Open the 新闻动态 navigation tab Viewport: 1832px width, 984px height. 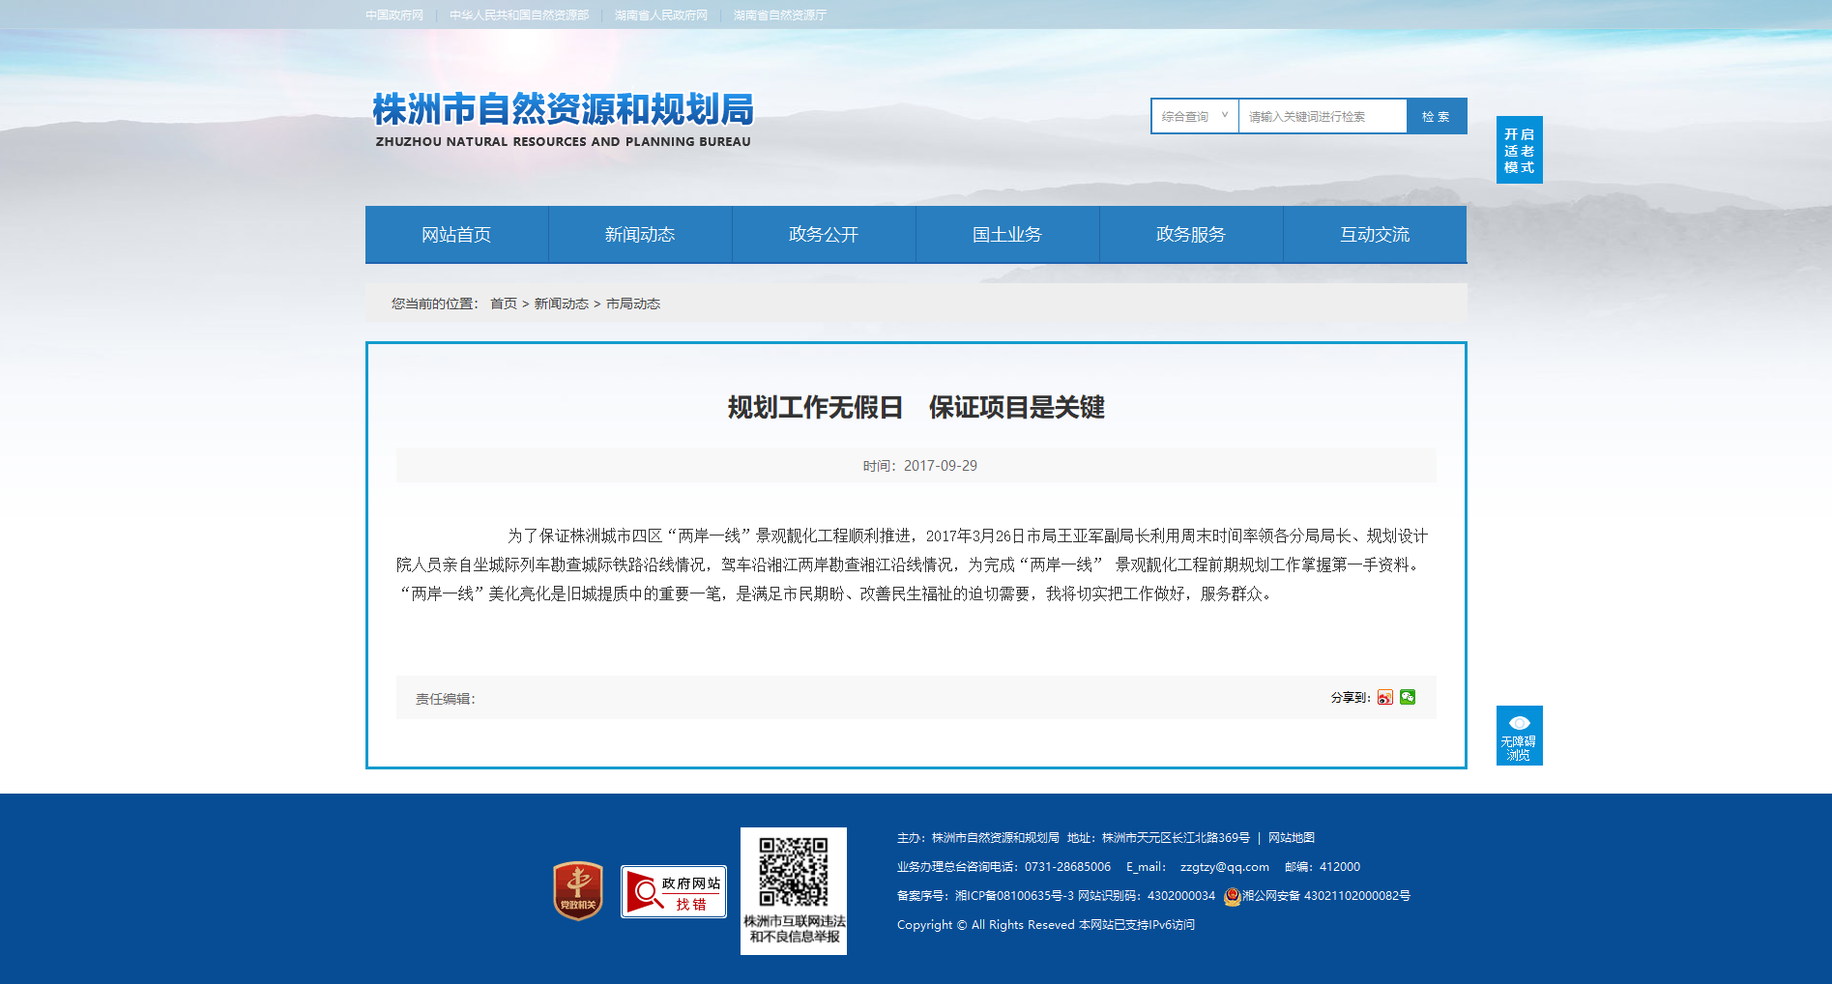coord(640,234)
